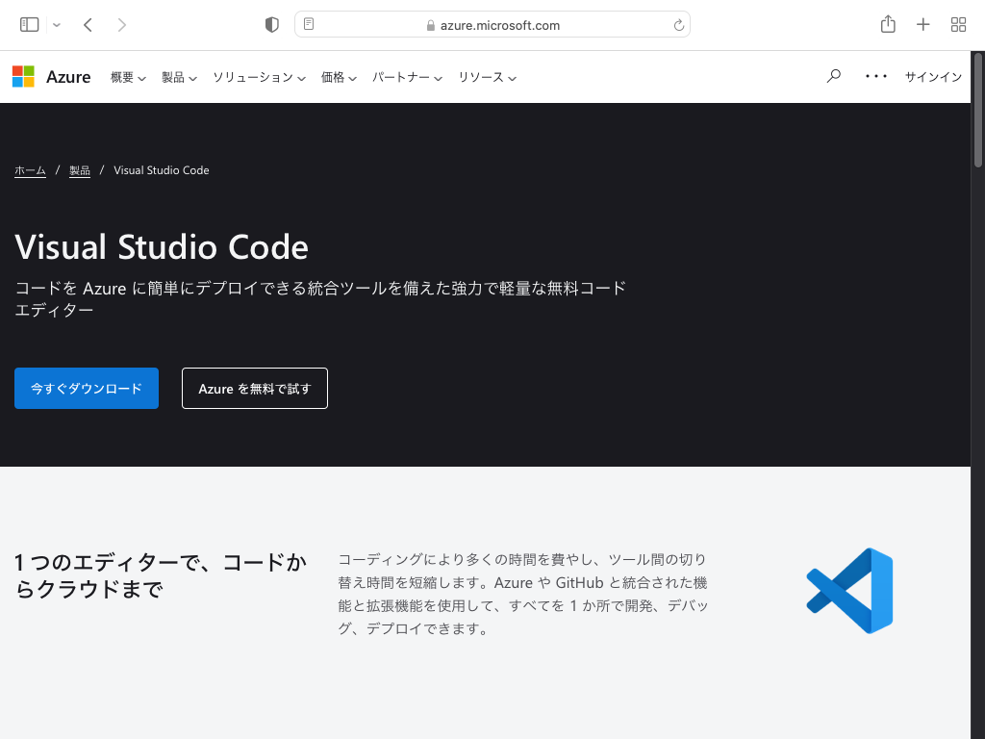This screenshot has width=985, height=739.
Task: Expand the リソース navigation menu
Action: point(487,77)
